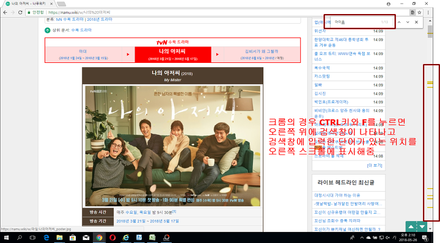440x243 pixels.
Task: Click the highlighted 나의 아저씨 red banner cell
Action: (x=173, y=54)
